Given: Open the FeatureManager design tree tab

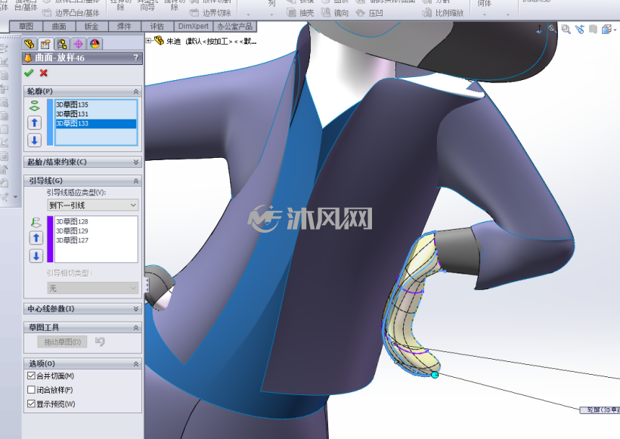Looking at the screenshot, I should tap(29, 44).
